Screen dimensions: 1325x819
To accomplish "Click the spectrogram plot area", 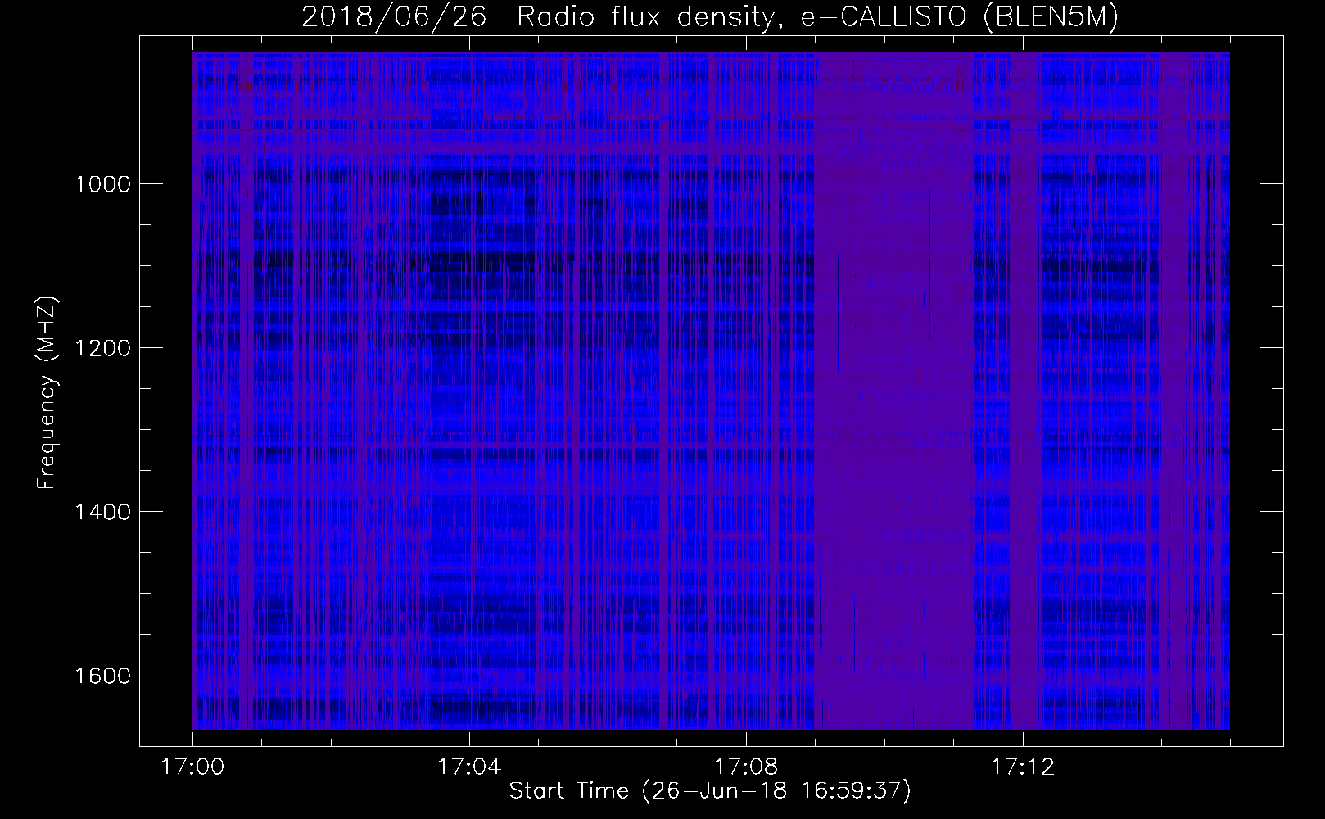I will (x=711, y=391).
